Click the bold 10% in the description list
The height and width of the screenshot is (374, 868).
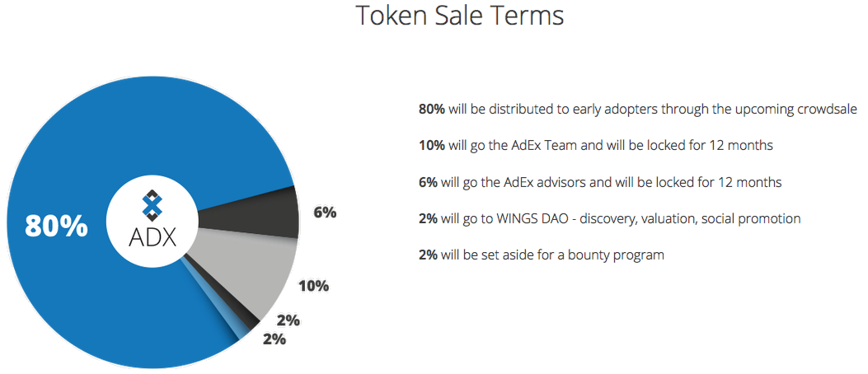(432, 146)
